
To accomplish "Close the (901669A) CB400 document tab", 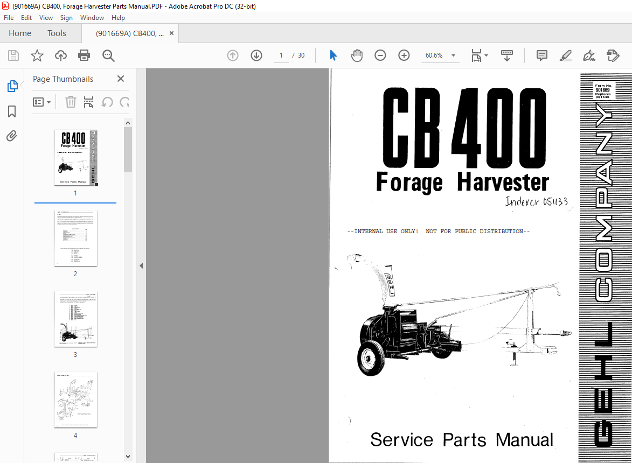I will point(171,33).
